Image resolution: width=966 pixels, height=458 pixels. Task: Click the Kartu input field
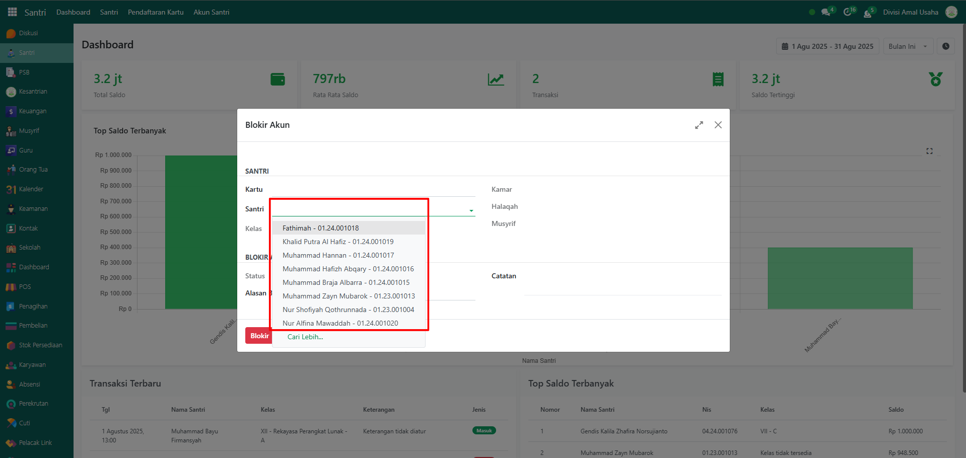click(x=373, y=190)
